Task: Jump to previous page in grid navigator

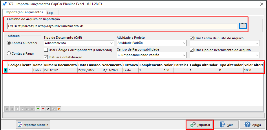Action: 12,109
